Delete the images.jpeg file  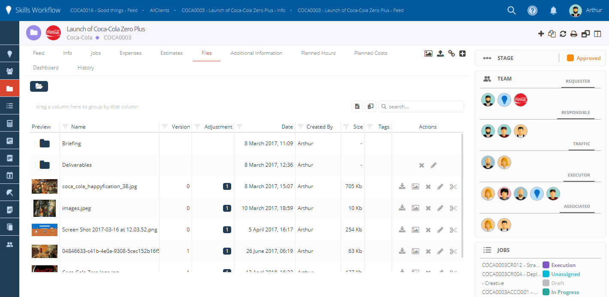(428, 208)
